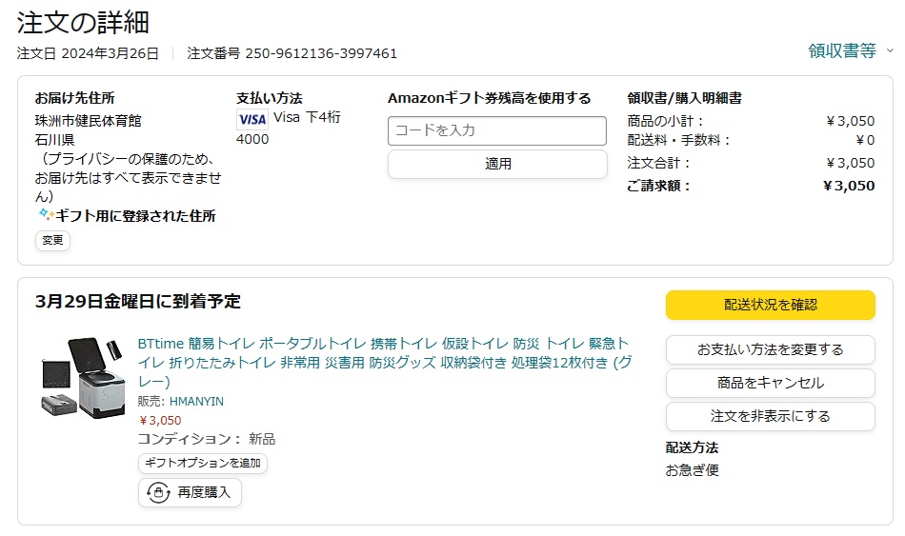
Task: Track shipment with the 配送状況を確認 button
Action: (770, 305)
